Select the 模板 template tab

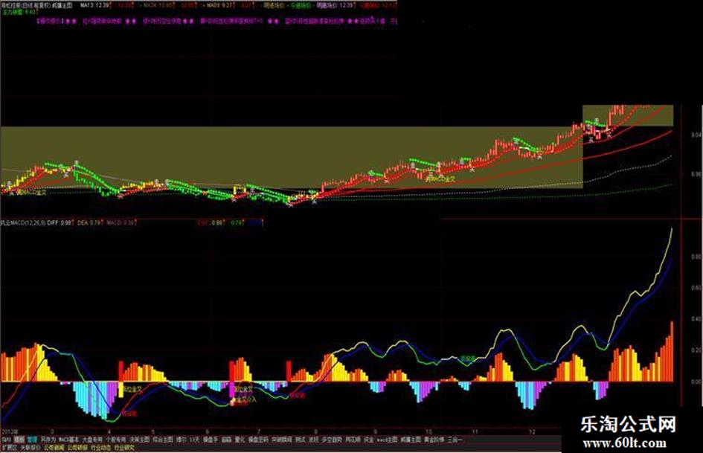(x=19, y=440)
